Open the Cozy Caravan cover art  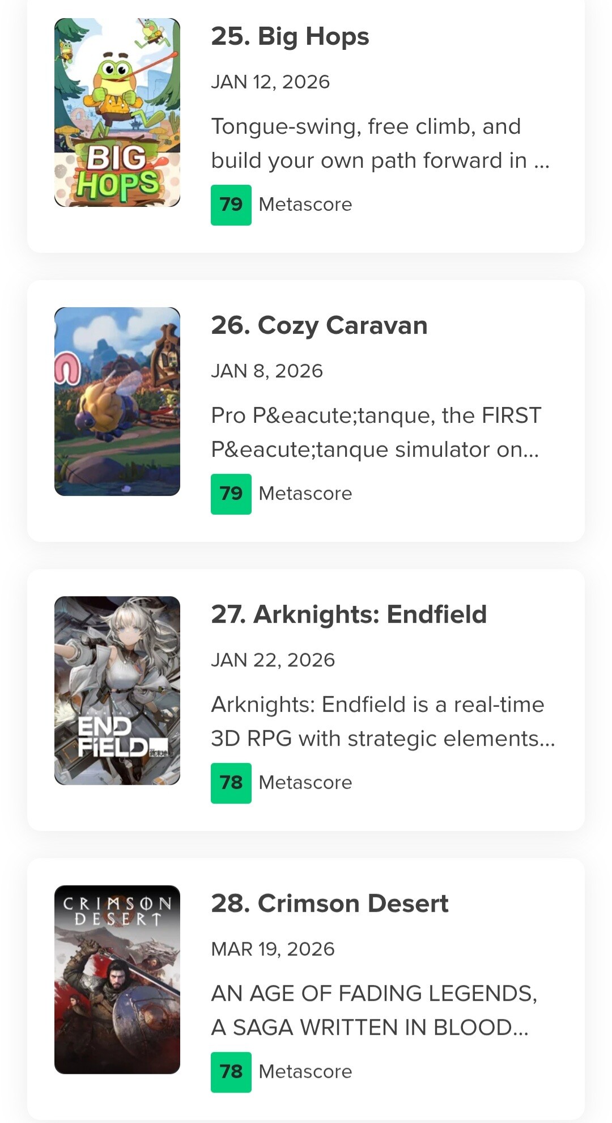pyautogui.click(x=117, y=401)
